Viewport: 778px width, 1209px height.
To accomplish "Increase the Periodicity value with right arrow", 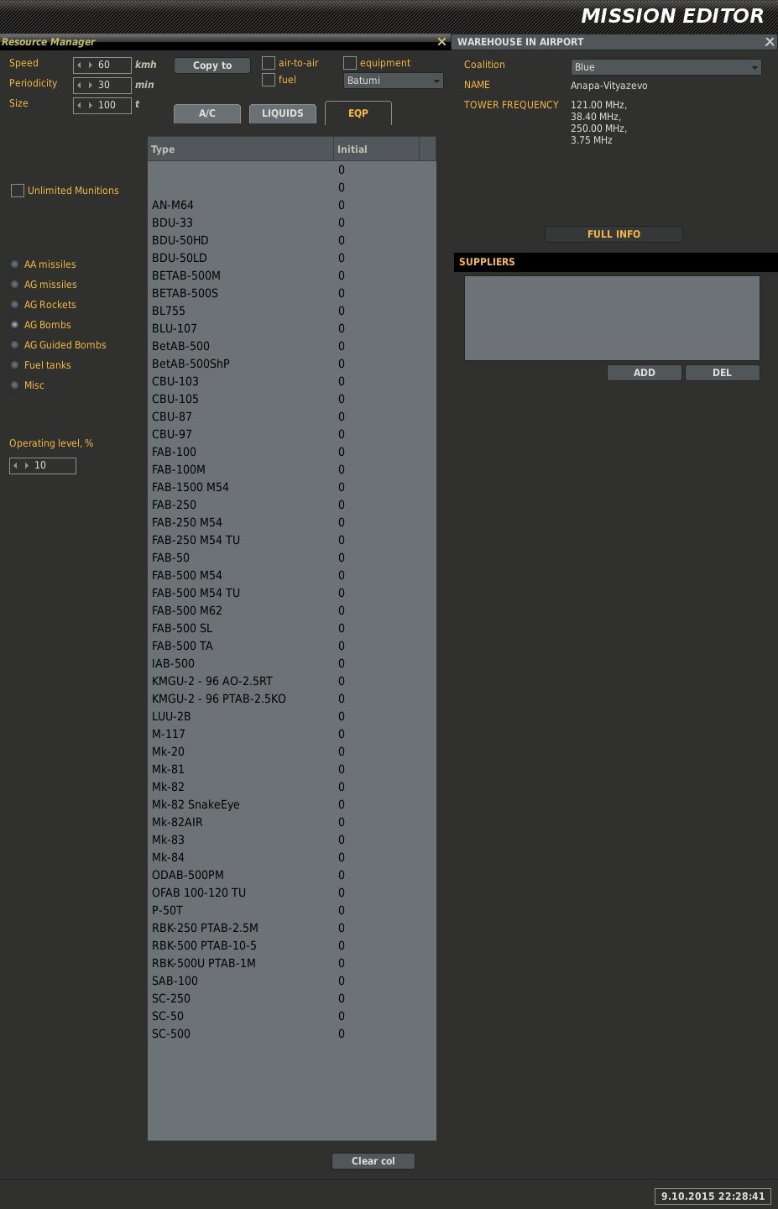I will click(90, 85).
